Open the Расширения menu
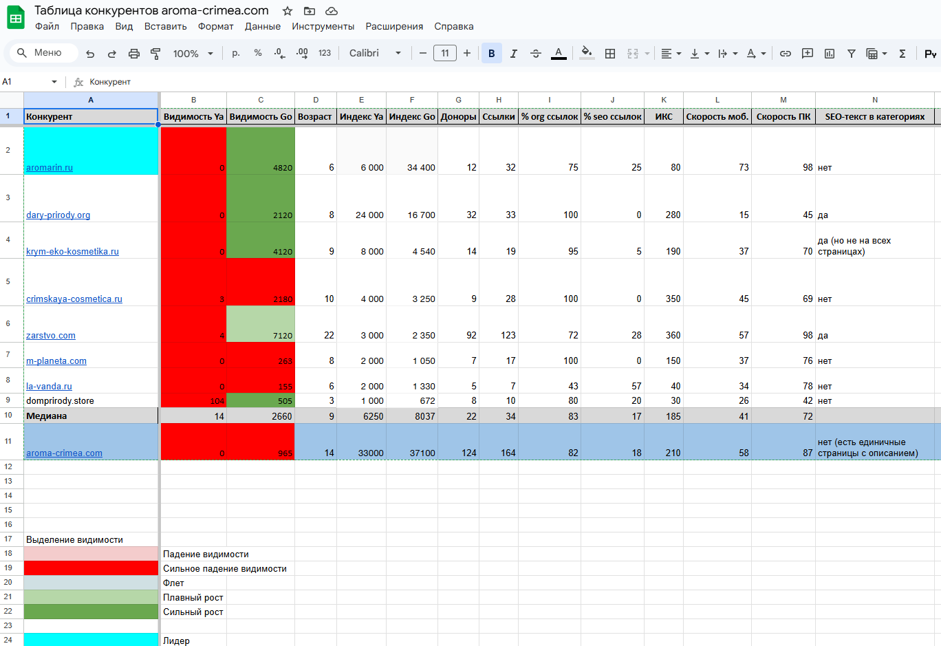Screen dimensions: 941x646 pos(395,26)
